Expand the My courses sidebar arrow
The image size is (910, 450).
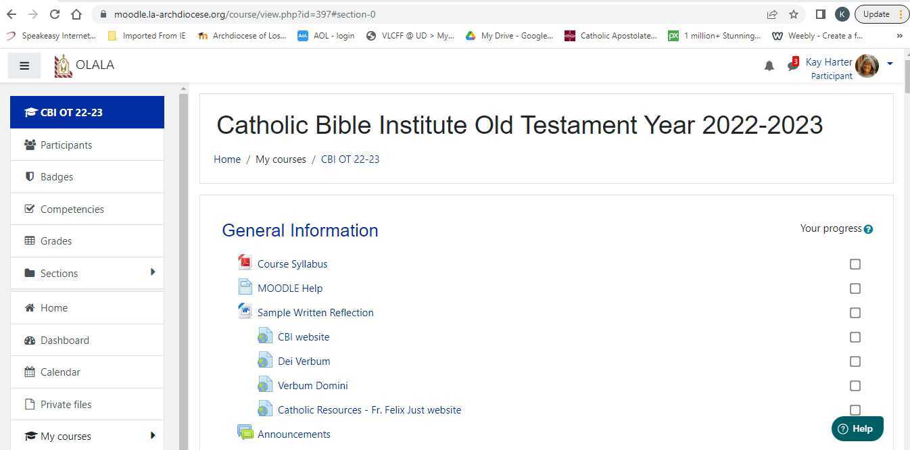pos(153,435)
